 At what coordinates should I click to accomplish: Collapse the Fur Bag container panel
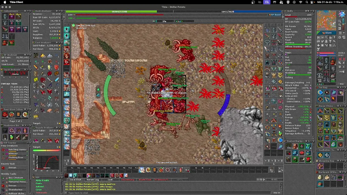343,87
